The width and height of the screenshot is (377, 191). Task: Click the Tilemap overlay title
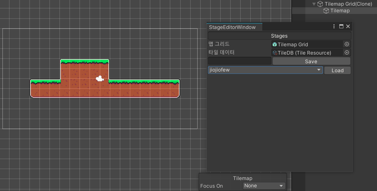243,178
